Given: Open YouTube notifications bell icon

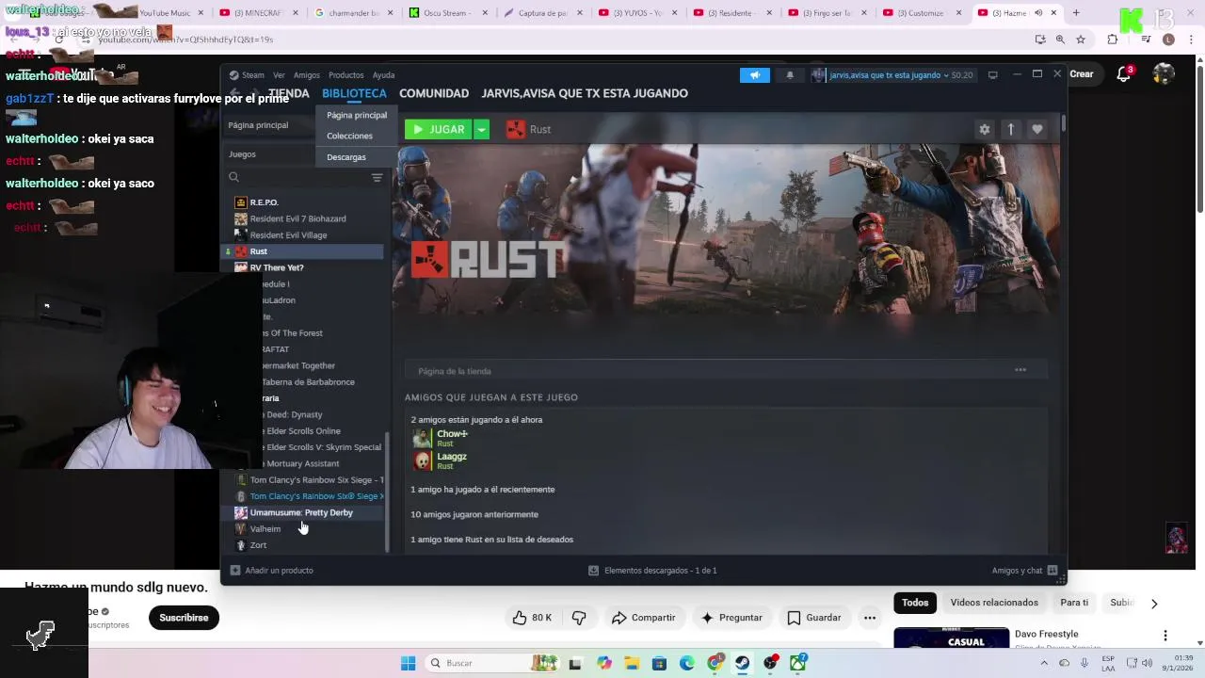Looking at the screenshot, I should (1123, 74).
